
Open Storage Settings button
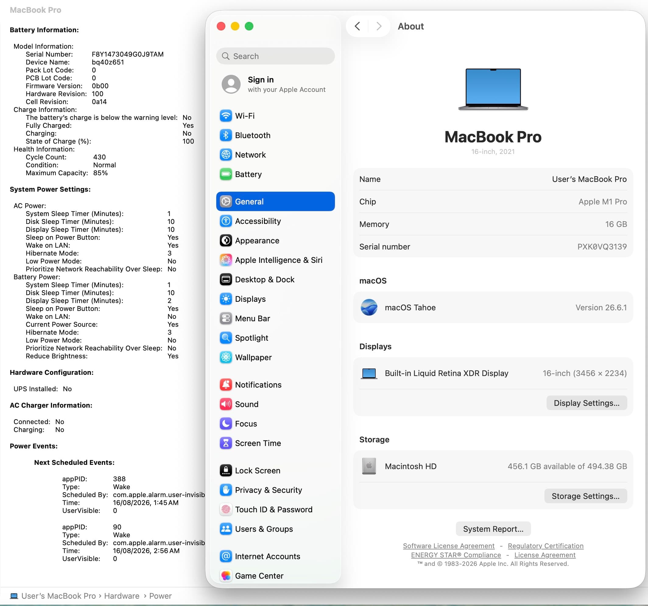pos(585,496)
